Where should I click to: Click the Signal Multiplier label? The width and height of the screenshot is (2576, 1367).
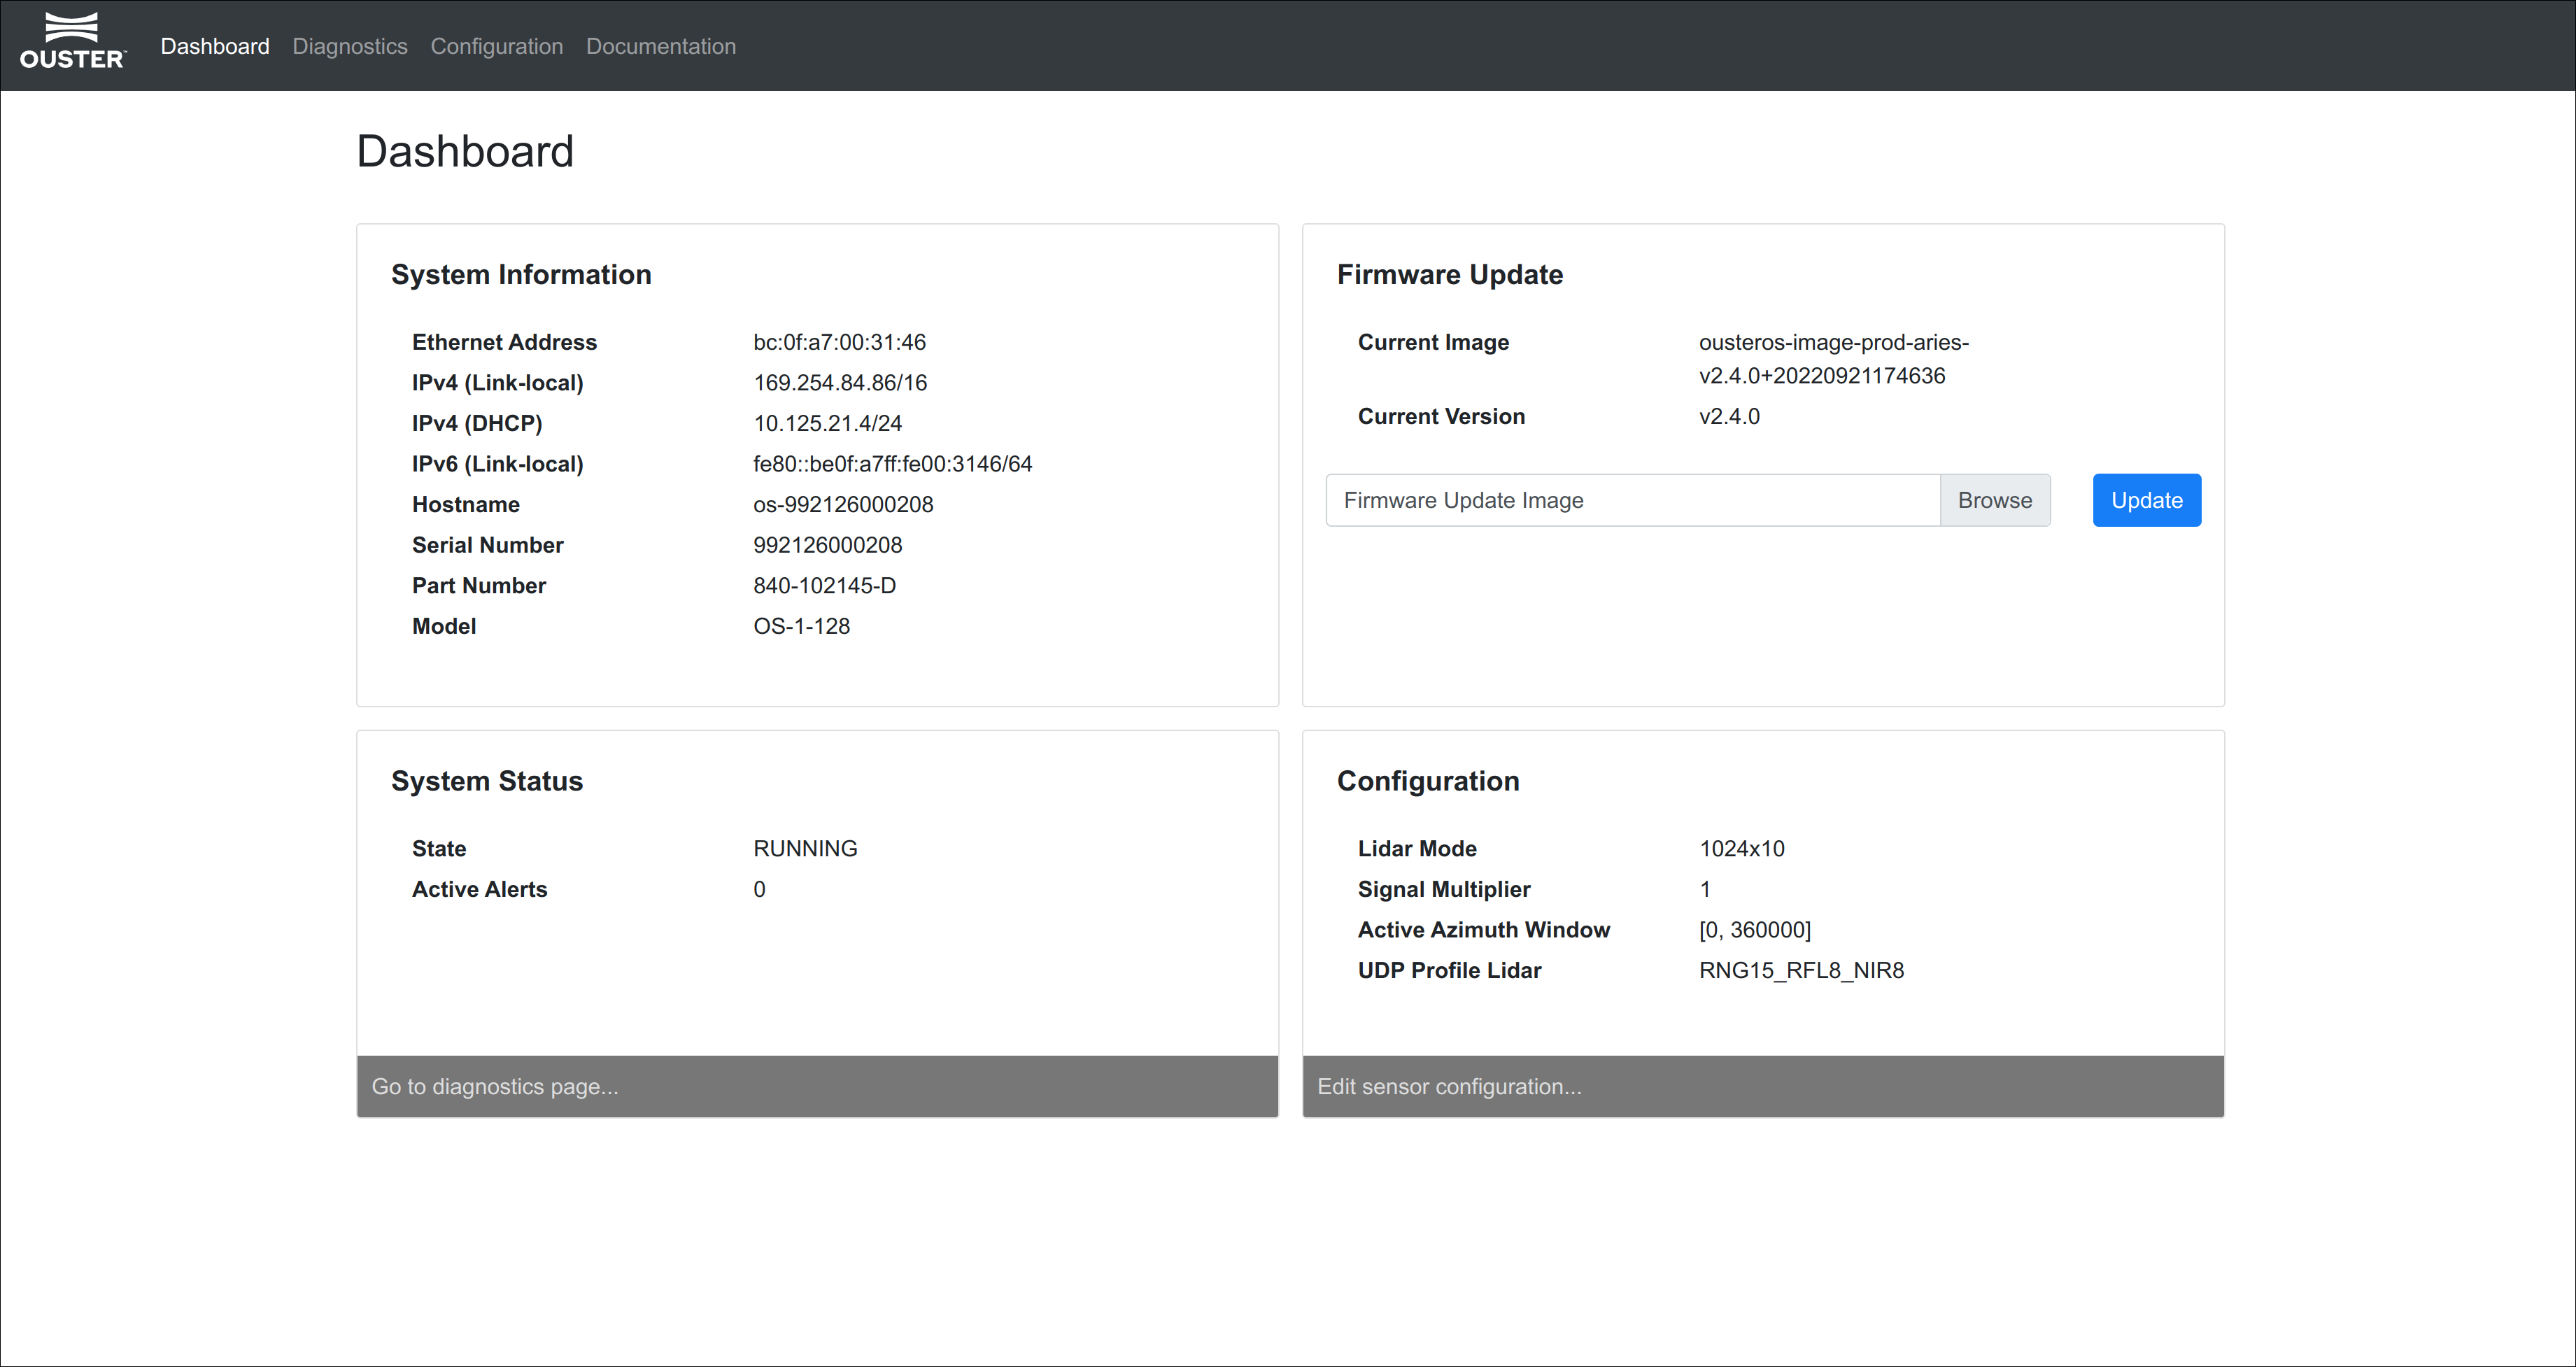1444,889
